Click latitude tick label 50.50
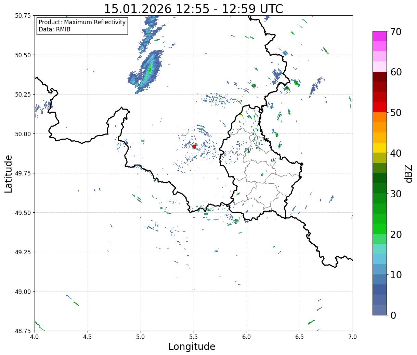Image resolution: width=417 pixels, height=355 pixels. [23, 55]
